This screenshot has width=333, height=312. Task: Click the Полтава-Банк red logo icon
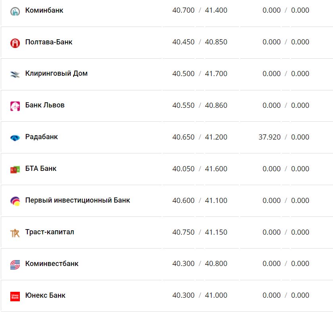click(15, 43)
